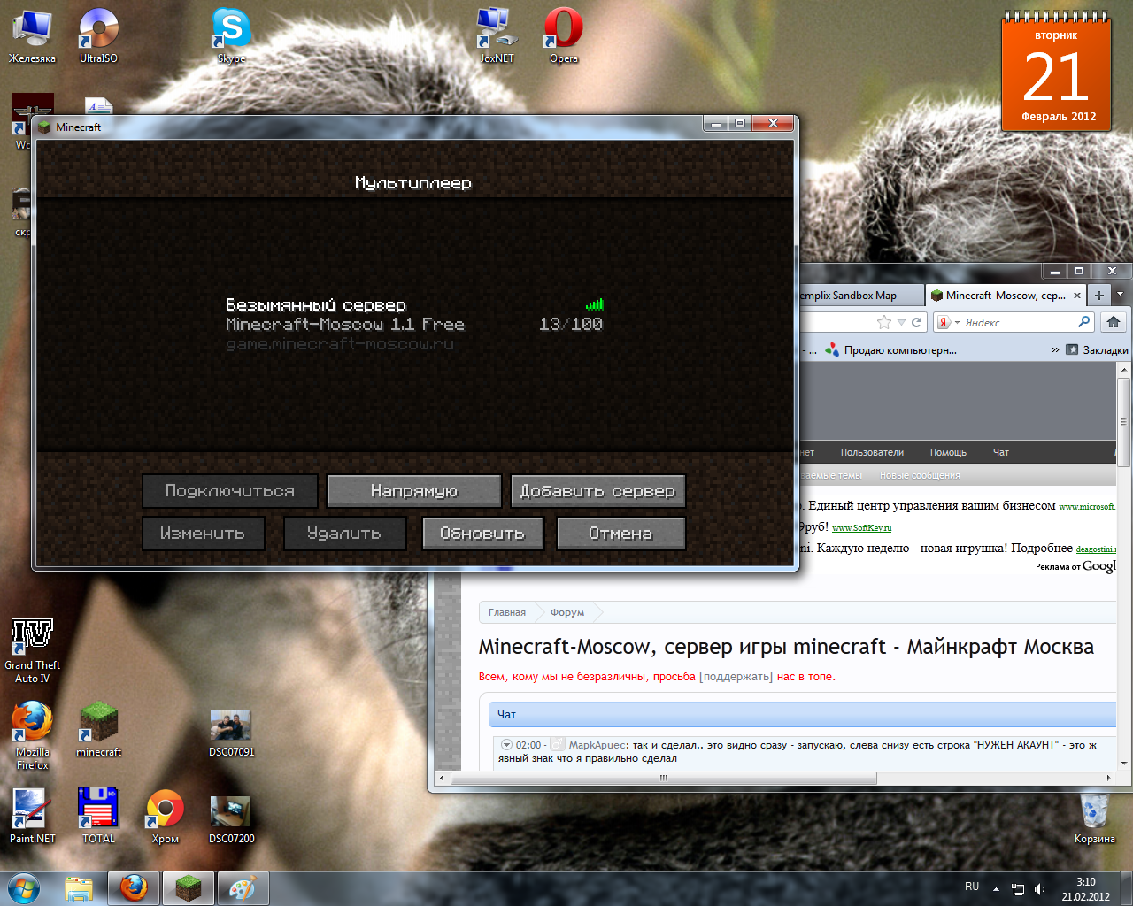Reload the page in Firefox

click(x=917, y=322)
